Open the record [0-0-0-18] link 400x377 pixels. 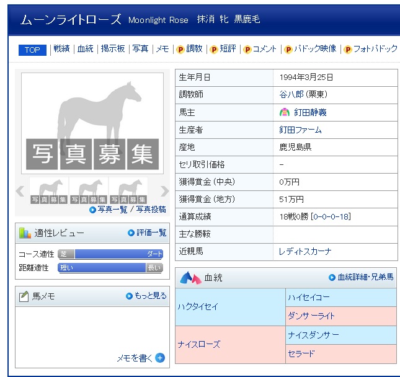tap(331, 216)
